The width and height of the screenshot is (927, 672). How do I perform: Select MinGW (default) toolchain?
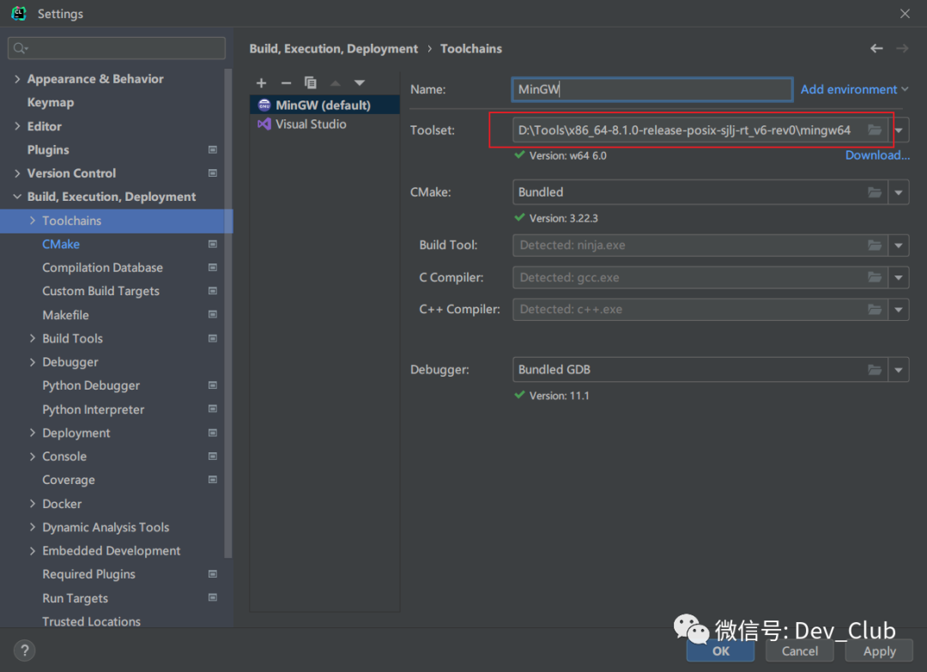click(324, 106)
